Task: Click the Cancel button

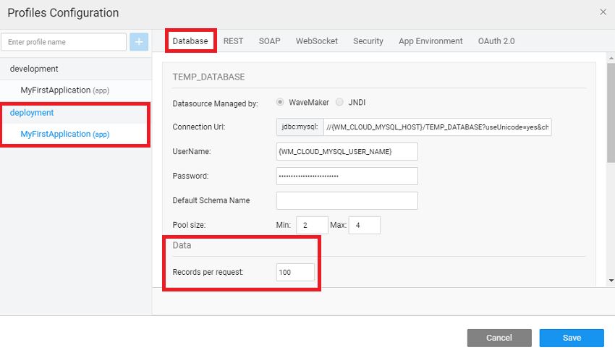Action: (x=499, y=338)
